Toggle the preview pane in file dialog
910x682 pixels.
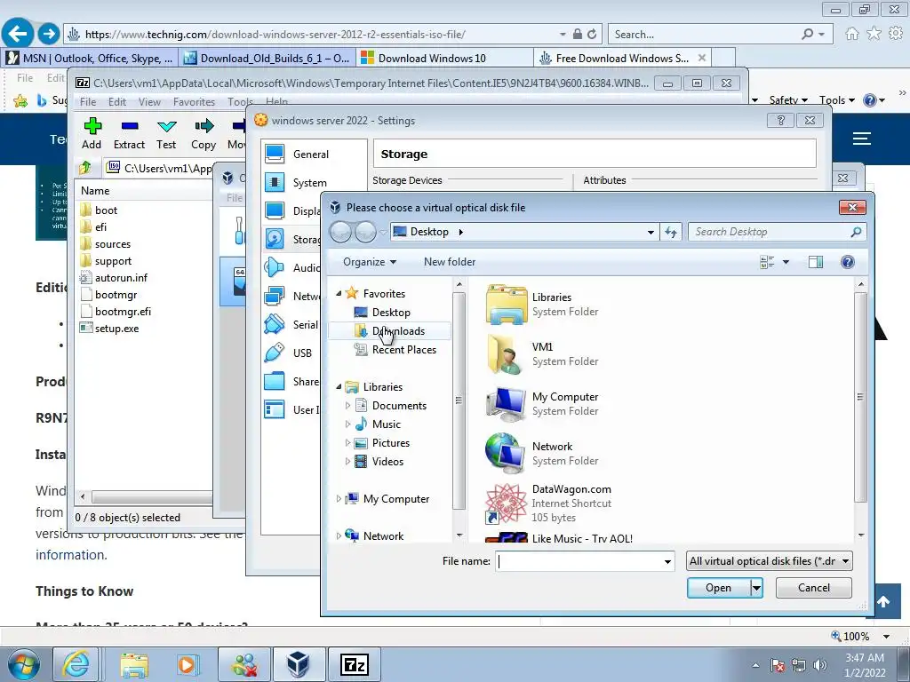pos(816,262)
